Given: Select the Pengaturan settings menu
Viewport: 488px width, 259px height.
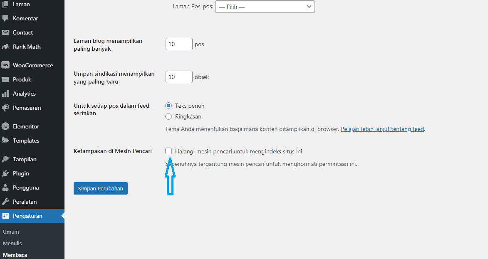Looking at the screenshot, I should click(x=32, y=216).
